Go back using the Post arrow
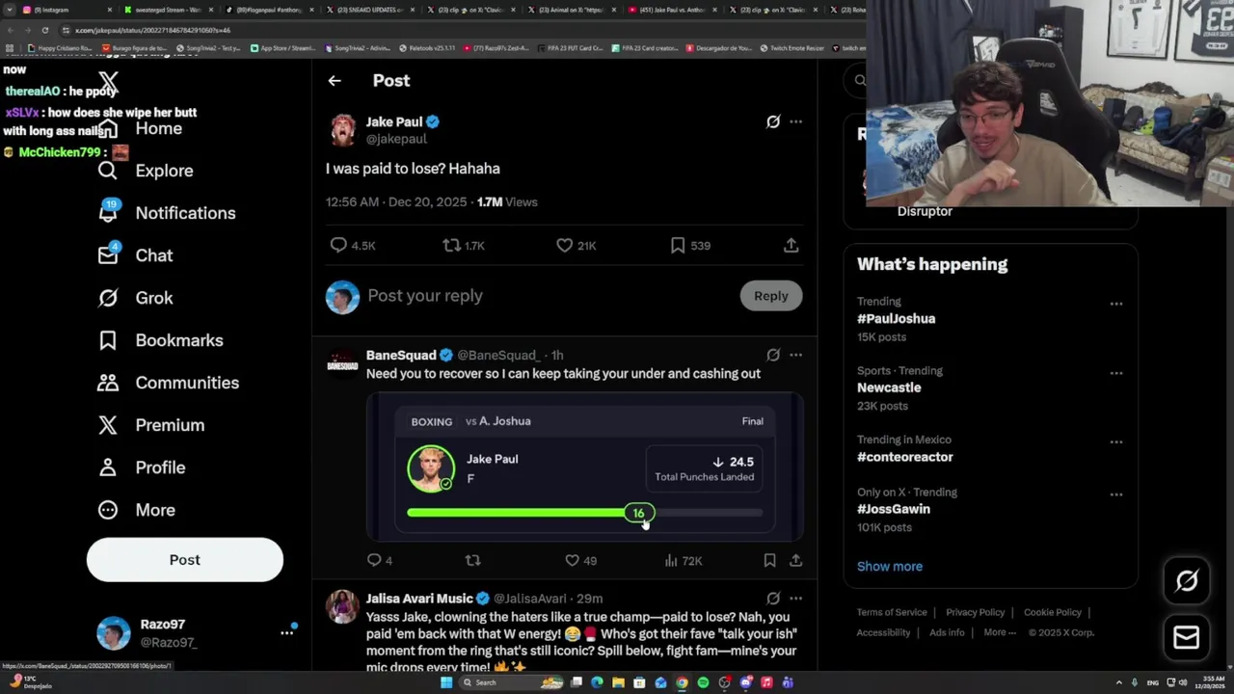 click(x=335, y=81)
